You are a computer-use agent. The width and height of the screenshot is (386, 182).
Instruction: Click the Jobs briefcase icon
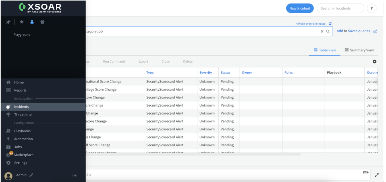pos(9,147)
